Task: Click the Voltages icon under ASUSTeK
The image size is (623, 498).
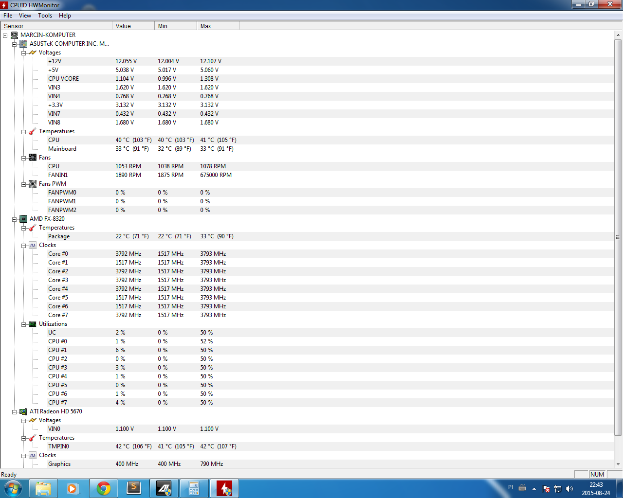Action: coord(33,53)
